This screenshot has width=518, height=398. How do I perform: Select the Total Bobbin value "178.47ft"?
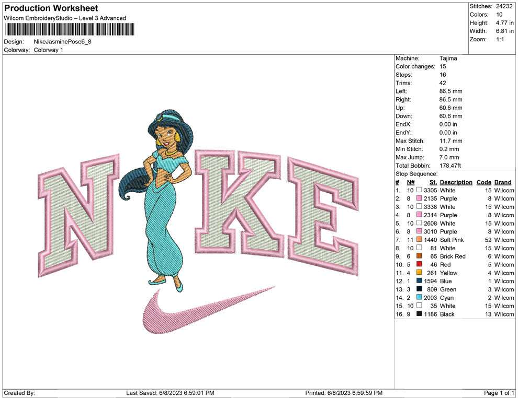tap(451, 166)
